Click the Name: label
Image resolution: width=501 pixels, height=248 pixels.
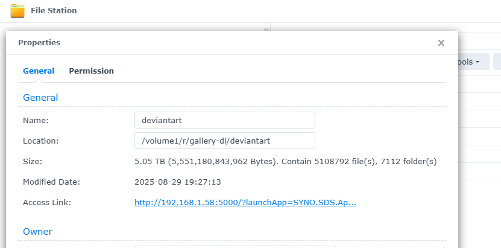coord(36,121)
